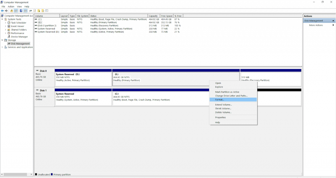The image size is (336, 178).
Task: Click the checkmark page toolbar icon
Action: (x=34, y=11)
